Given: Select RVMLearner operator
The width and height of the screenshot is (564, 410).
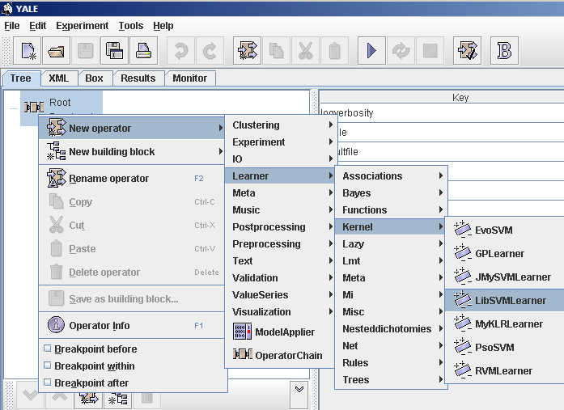Looking at the screenshot, I should (x=504, y=371).
